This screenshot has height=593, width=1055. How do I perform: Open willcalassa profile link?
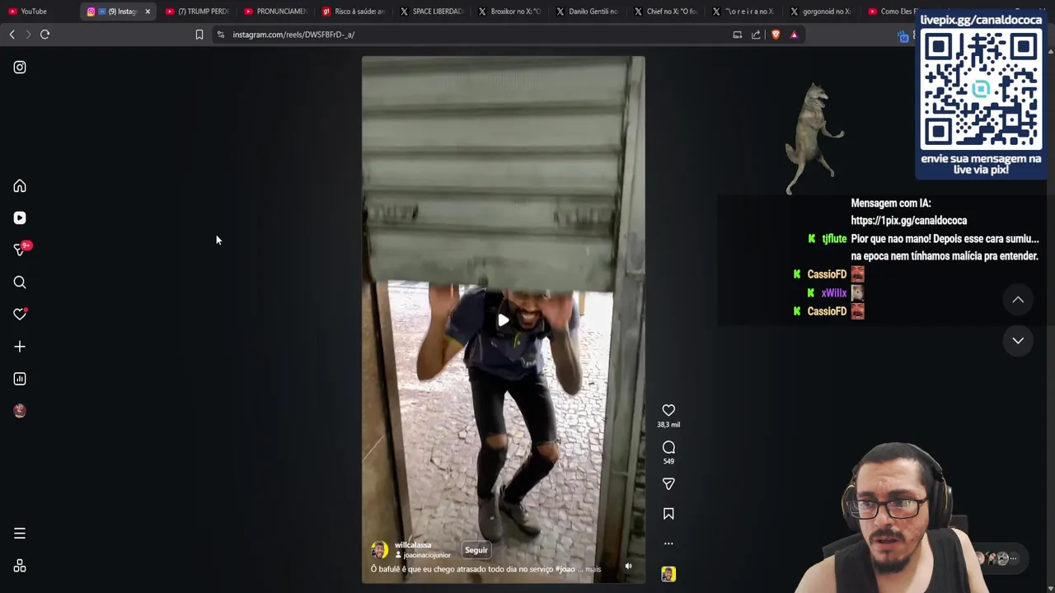point(413,545)
